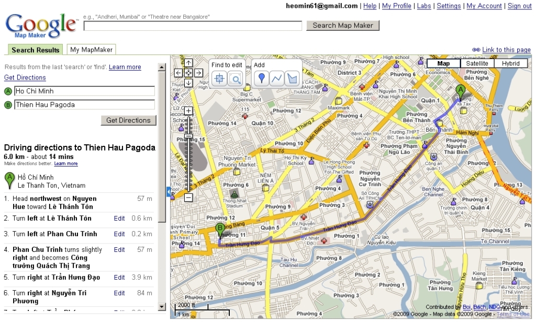Click the start location field containing Ho Chi Minh
Image resolution: width=536 pixels, height=322 pixels.
[x=84, y=91]
